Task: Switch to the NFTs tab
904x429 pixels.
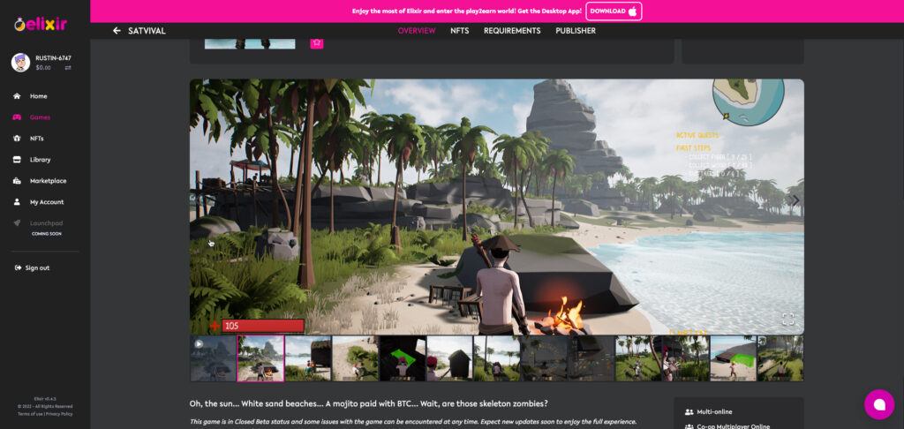Action: click(x=459, y=31)
